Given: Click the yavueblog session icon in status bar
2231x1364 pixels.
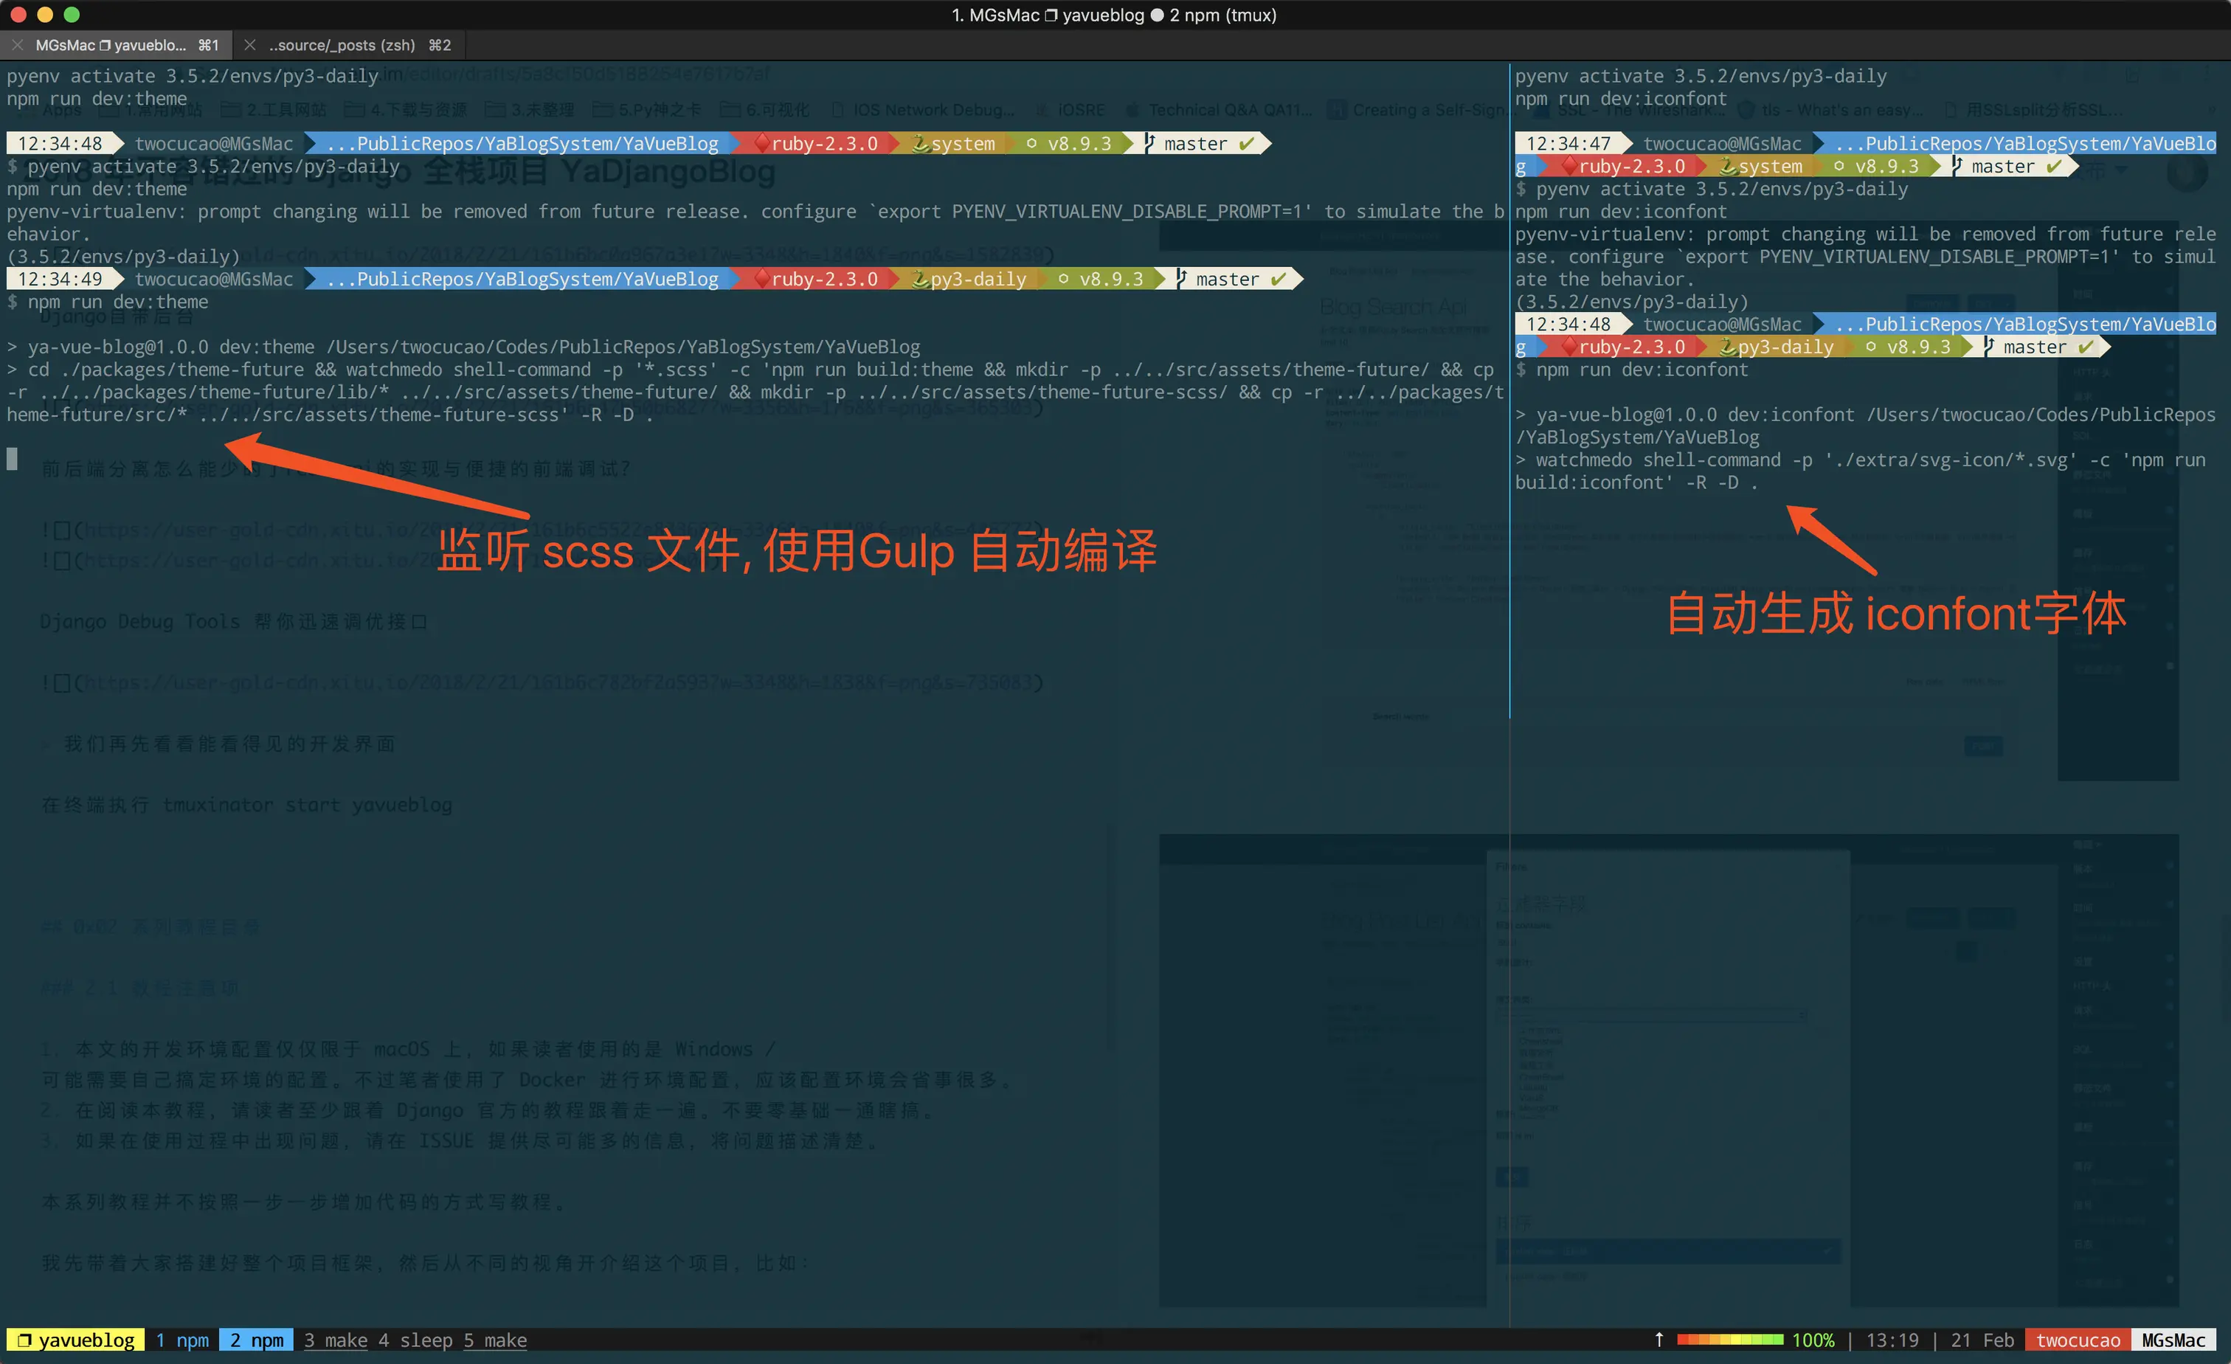Looking at the screenshot, I should (24, 1340).
